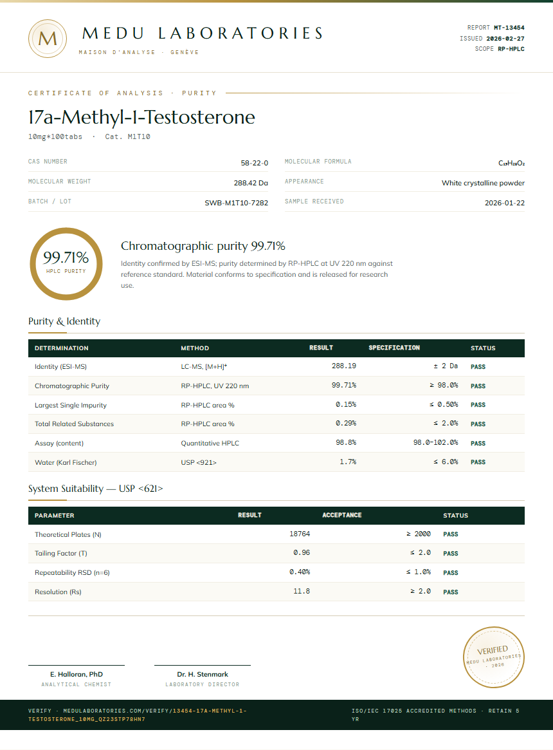Click the product name 17a-Methyl-1-Testosterone

coord(141,117)
